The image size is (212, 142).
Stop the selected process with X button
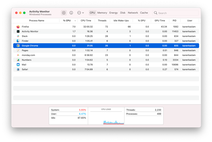point(64,13)
